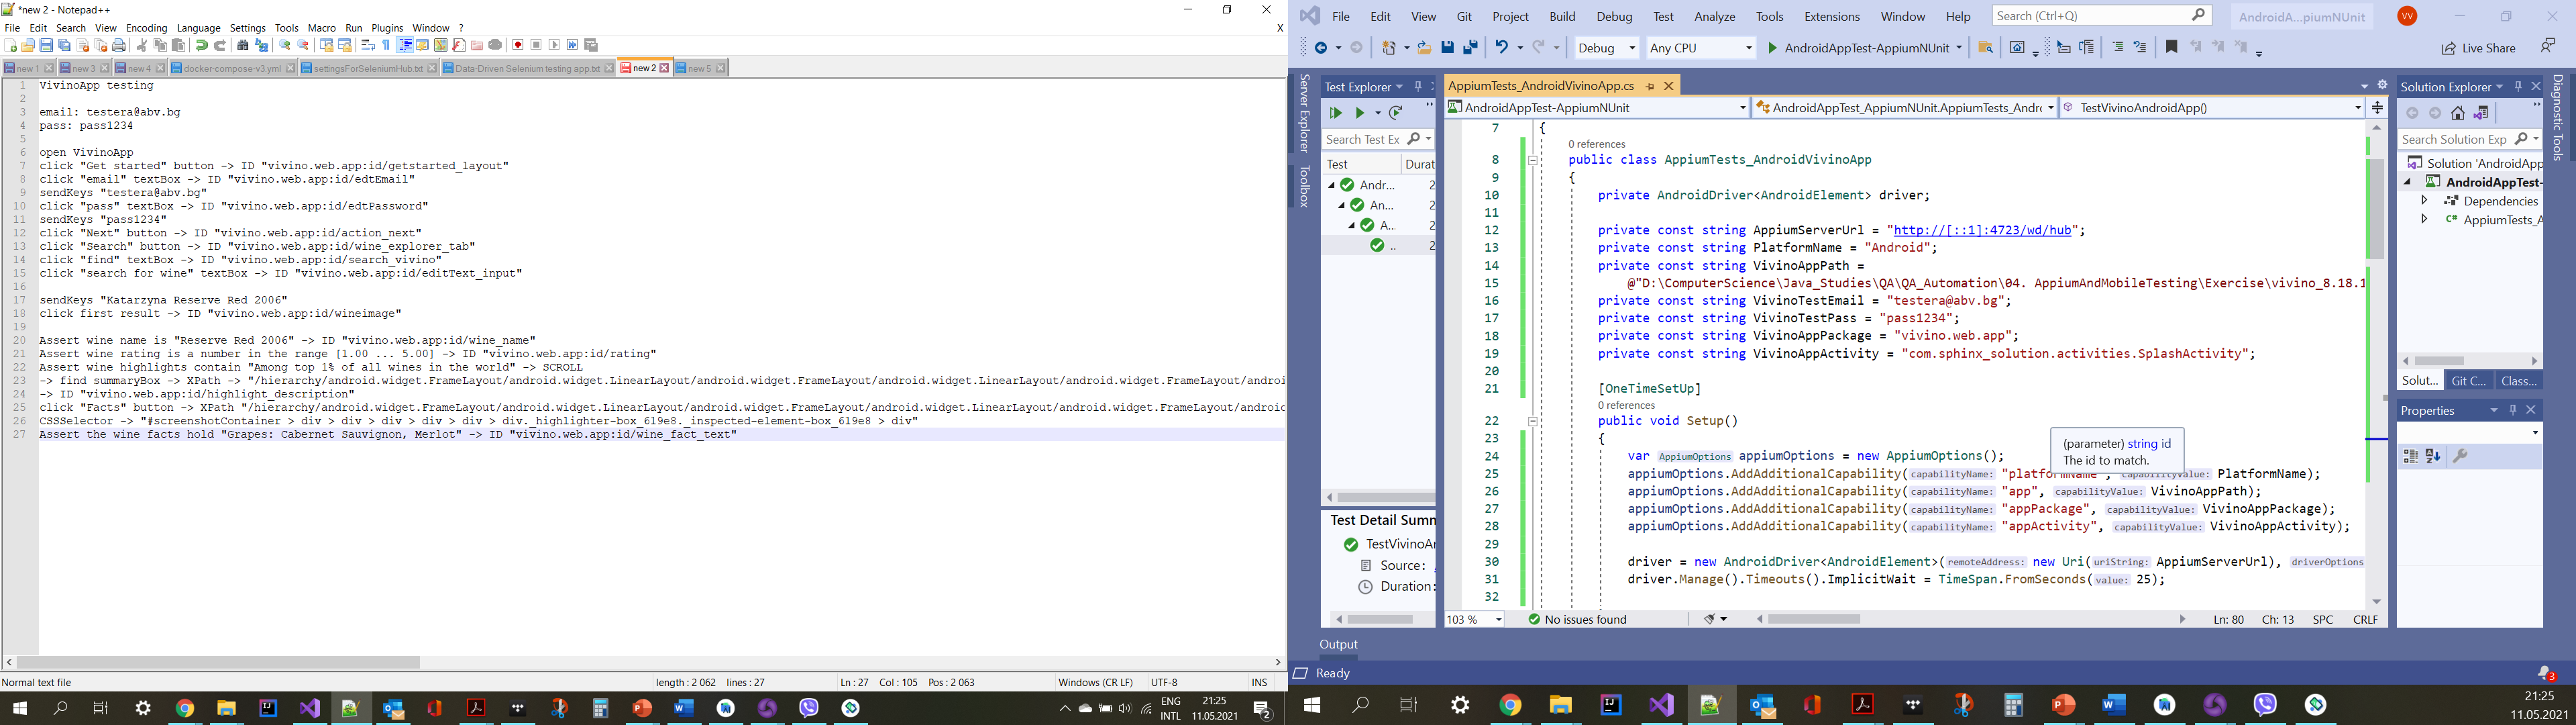The width and height of the screenshot is (2576, 725).
Task: Collapse the Setup() method code block
Action: [1533, 422]
